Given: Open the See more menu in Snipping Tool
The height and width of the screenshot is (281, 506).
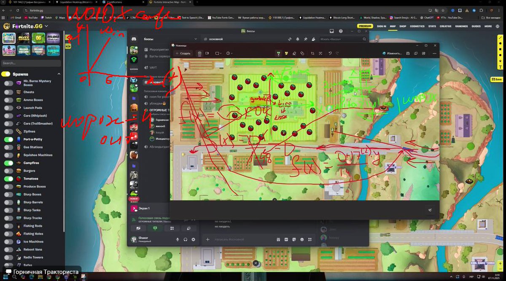Looking at the screenshot, I should [x=434, y=54].
